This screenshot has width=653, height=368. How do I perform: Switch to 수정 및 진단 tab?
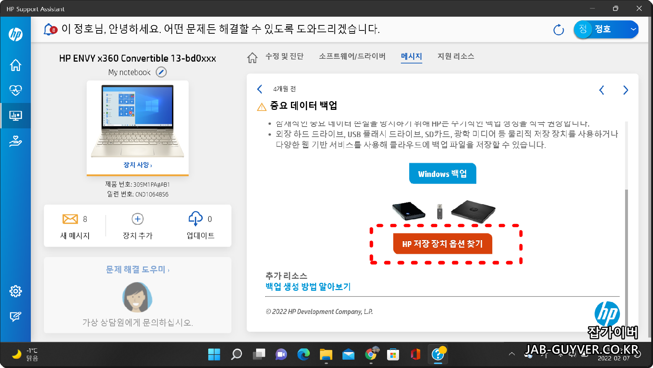(284, 56)
